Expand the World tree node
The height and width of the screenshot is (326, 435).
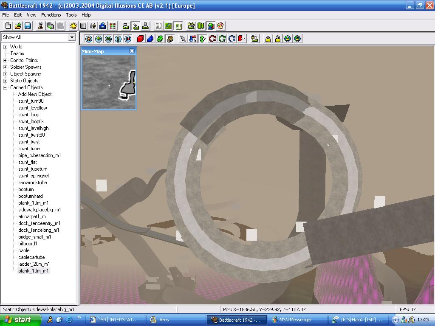click(5, 47)
